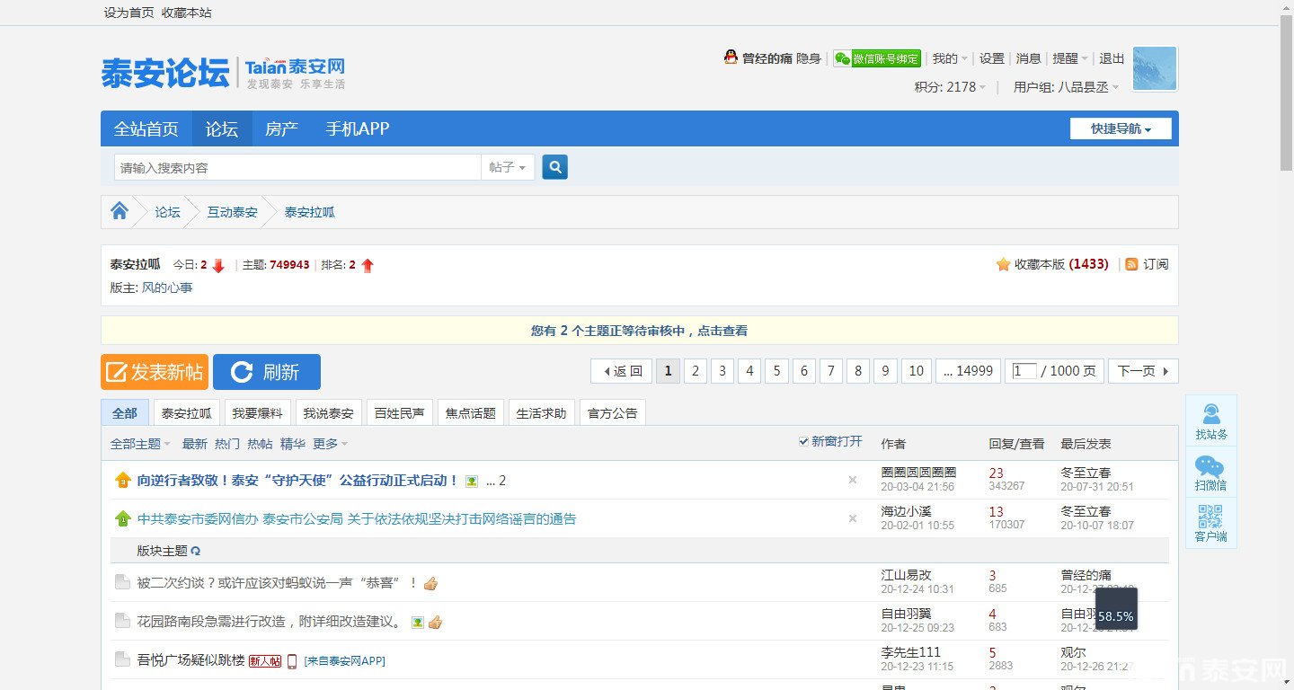Image resolution: width=1294 pixels, height=690 pixels.
Task: Click the sticky icon on 向逆行者致敬 thread
Action: (x=123, y=481)
